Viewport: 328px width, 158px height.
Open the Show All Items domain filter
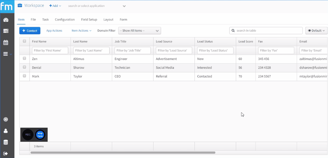[139, 31]
